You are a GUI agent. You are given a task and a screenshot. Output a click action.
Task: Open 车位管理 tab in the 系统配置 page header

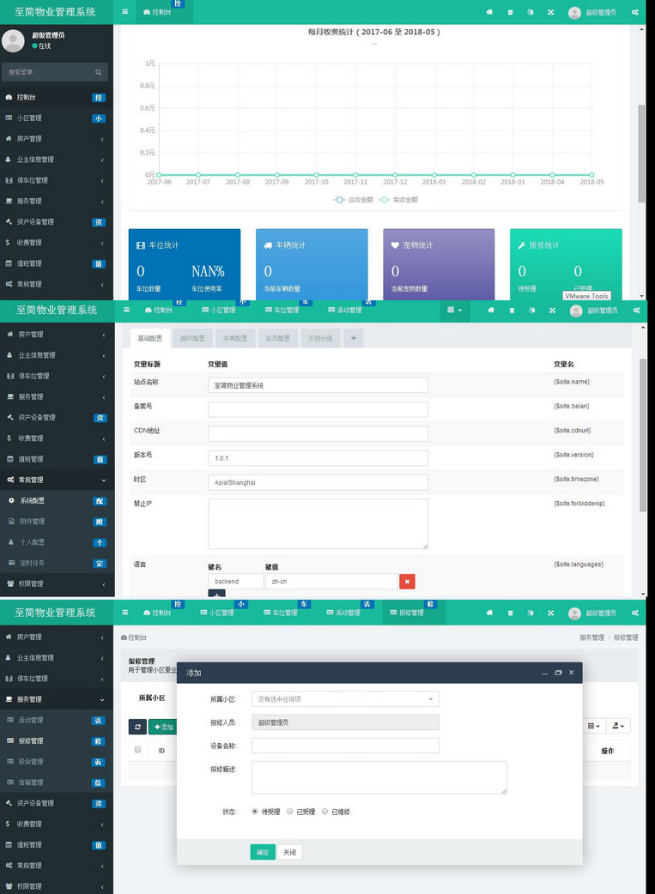282,311
